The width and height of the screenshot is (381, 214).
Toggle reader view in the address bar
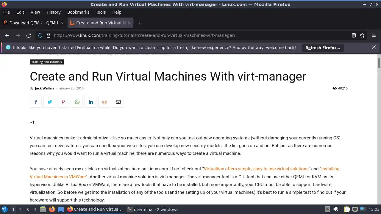click(354, 35)
